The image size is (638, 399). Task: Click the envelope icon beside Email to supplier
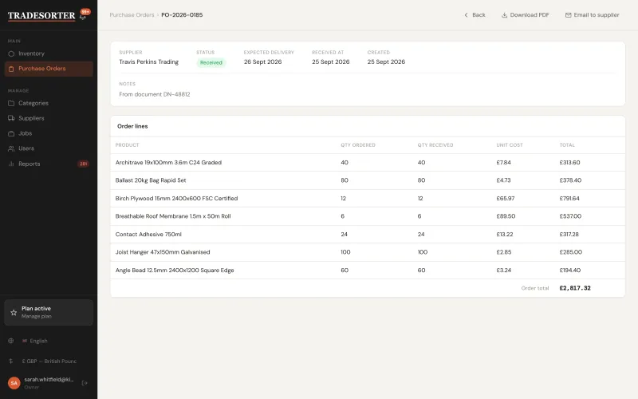[568, 15]
